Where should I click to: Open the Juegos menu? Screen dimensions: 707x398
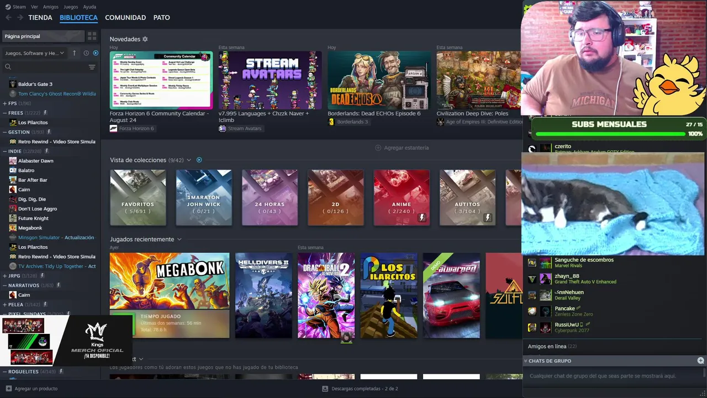(x=71, y=7)
